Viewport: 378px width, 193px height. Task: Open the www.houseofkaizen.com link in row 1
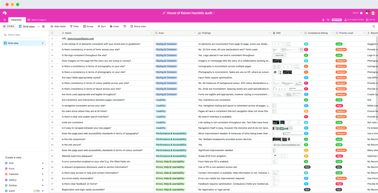pos(81,38)
